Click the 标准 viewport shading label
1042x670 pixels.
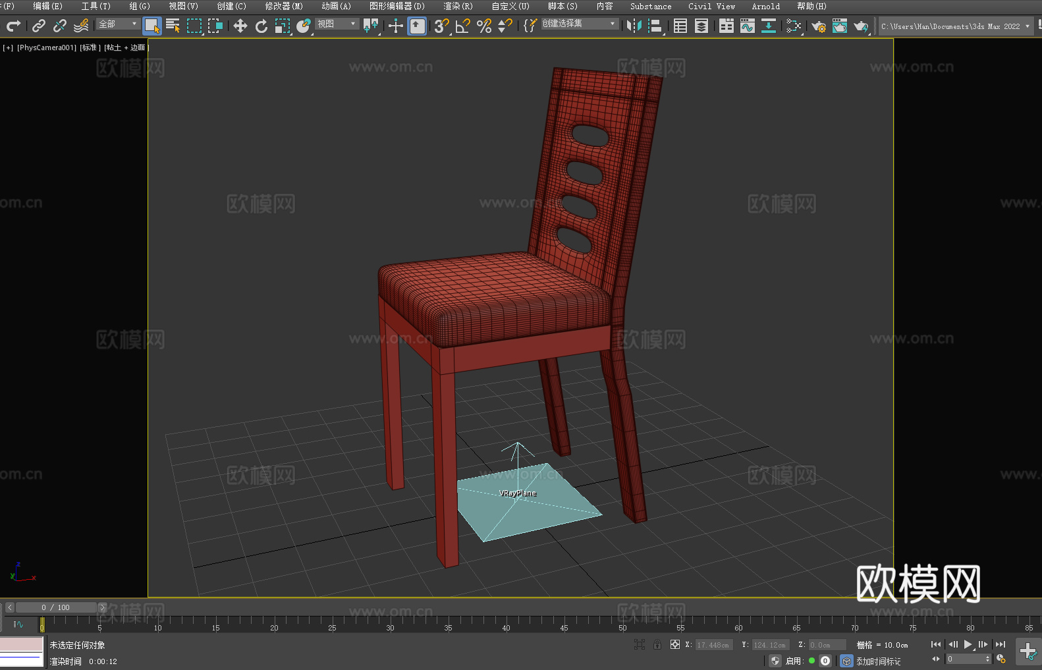point(90,47)
